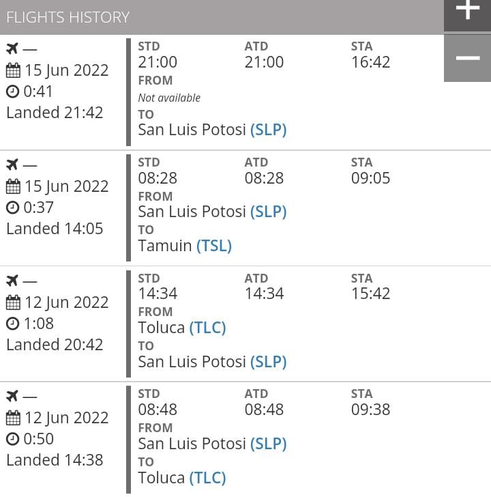Click airplane icon of SLP to Tamuin flight
This screenshot has width=491, height=497.
[12, 165]
